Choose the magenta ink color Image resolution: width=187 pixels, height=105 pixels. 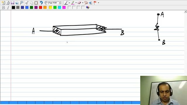click(64, 8)
